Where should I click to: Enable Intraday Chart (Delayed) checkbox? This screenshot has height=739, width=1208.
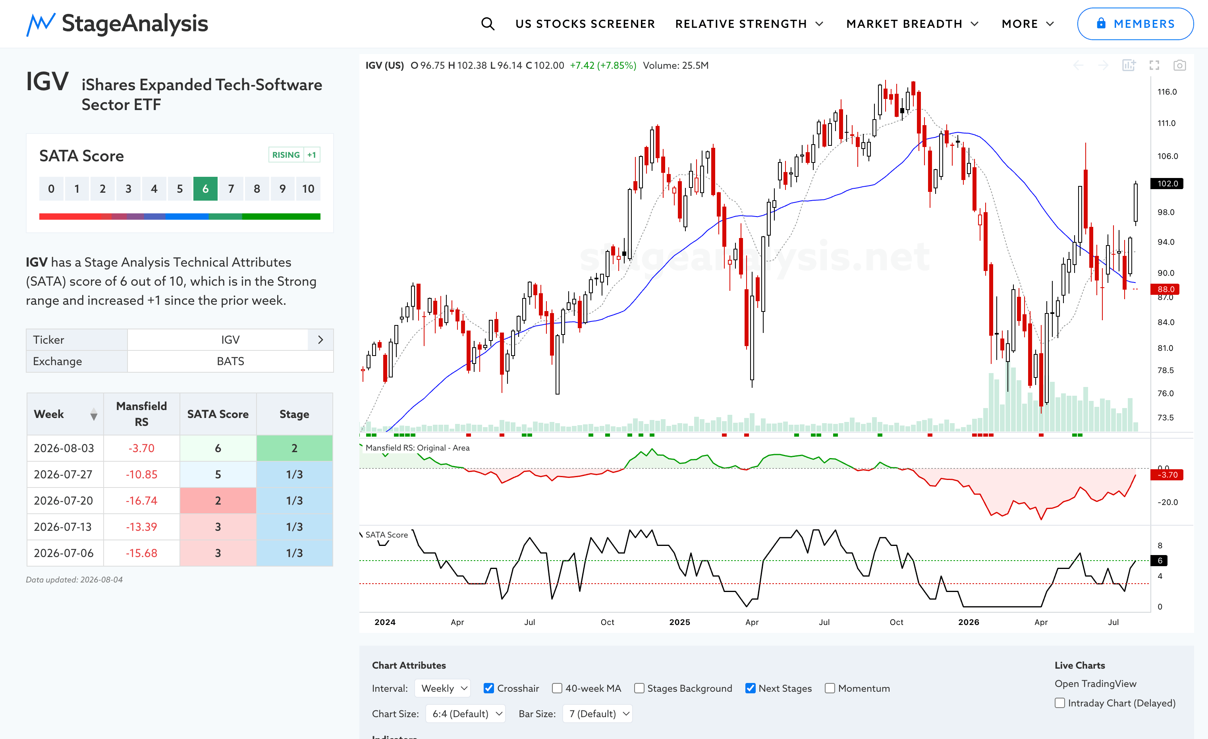coord(1060,703)
